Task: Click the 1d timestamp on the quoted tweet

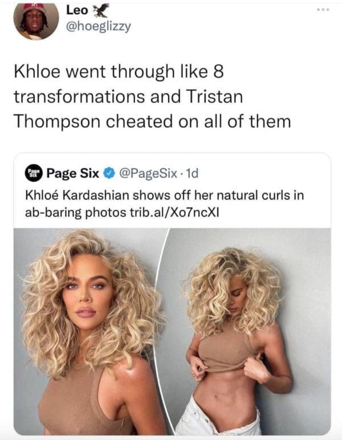Action: [192, 173]
